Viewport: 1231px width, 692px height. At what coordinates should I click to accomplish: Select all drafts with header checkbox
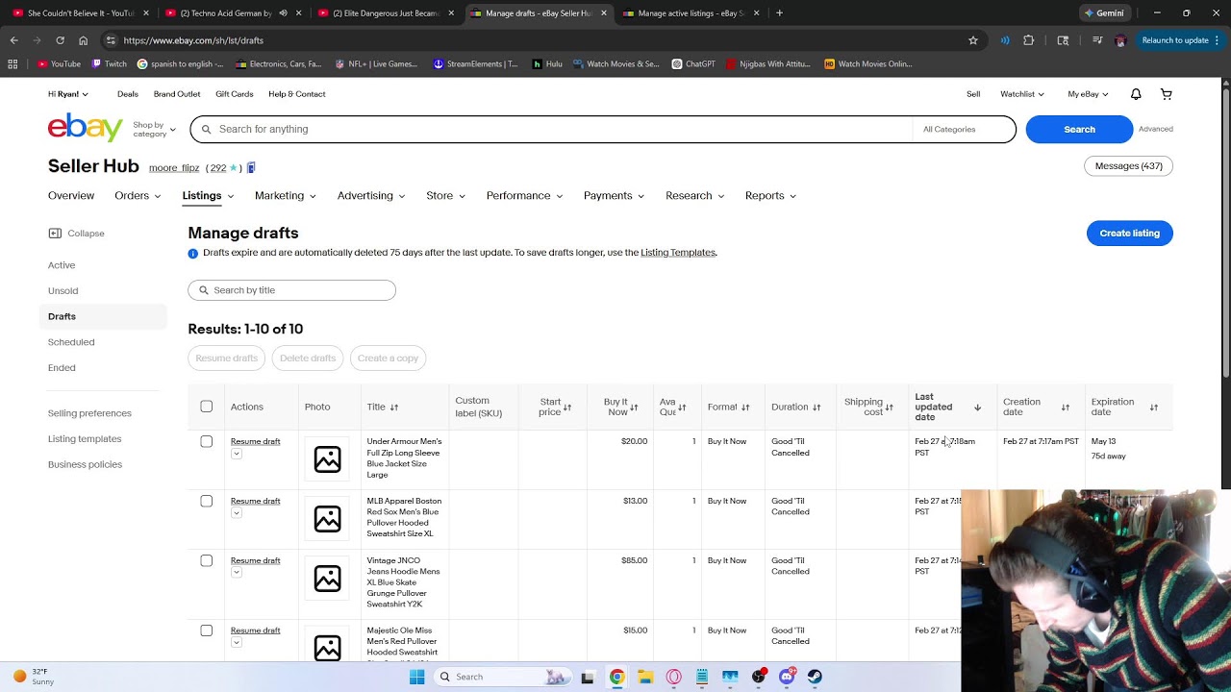[x=206, y=407]
